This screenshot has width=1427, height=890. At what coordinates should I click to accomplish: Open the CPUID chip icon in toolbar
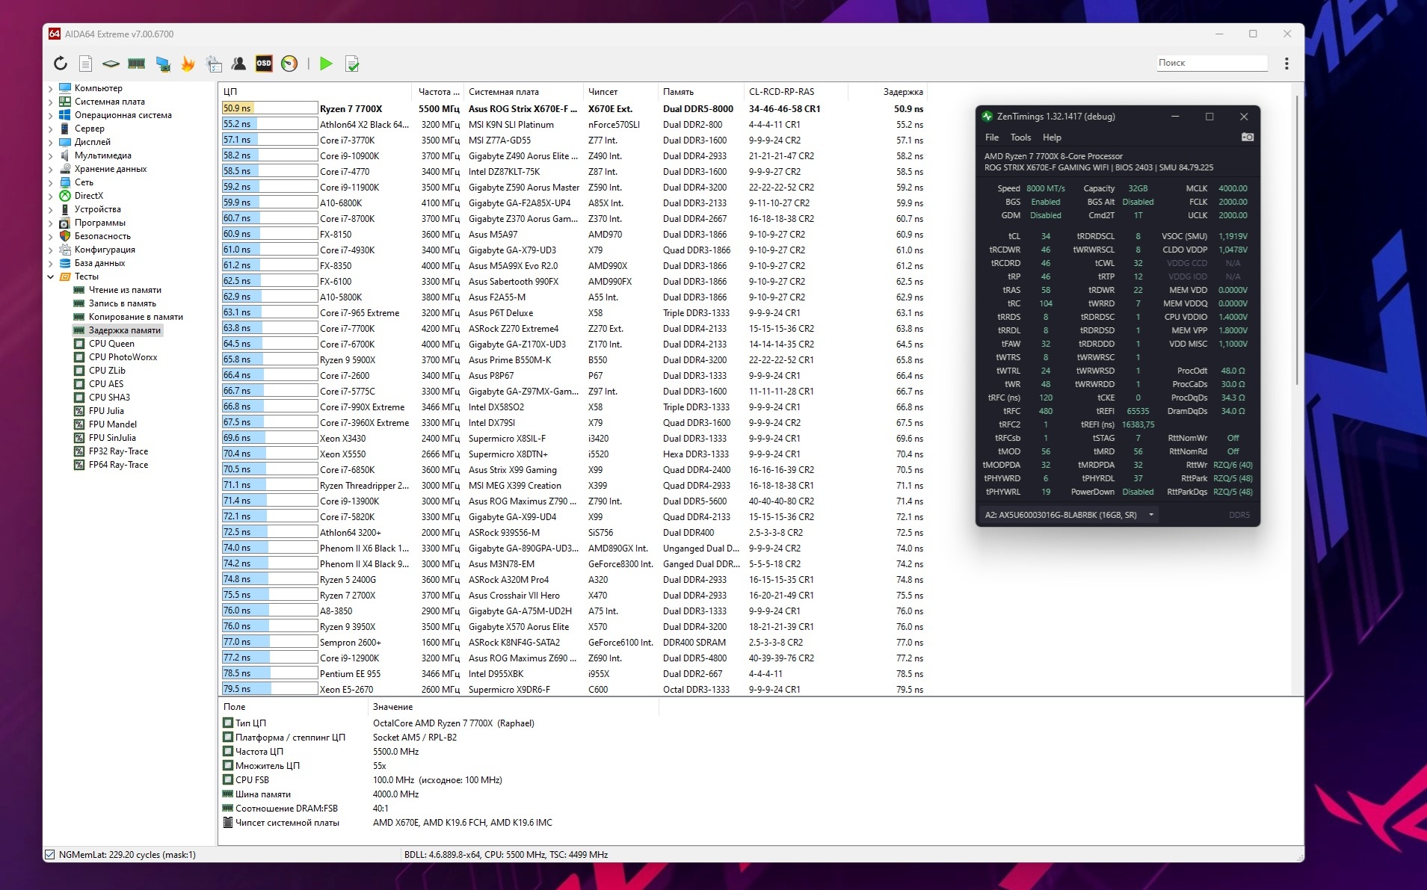click(x=111, y=64)
